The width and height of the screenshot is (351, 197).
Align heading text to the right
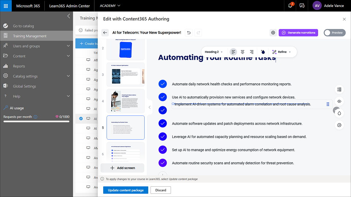pos(251,52)
